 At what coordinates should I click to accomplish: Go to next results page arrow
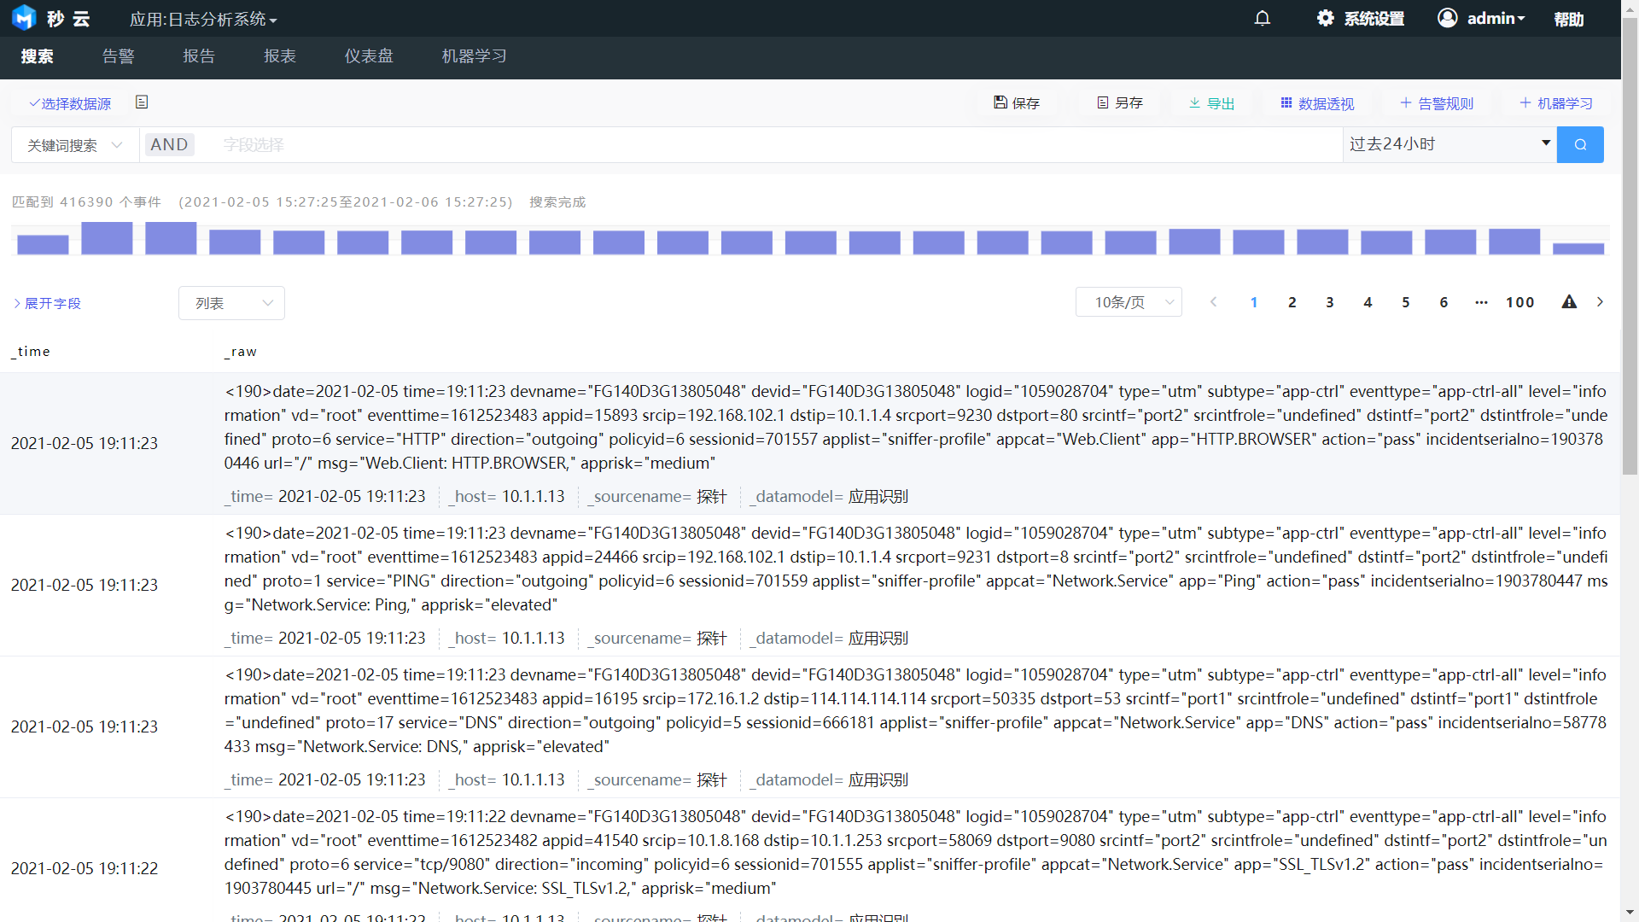click(x=1601, y=302)
